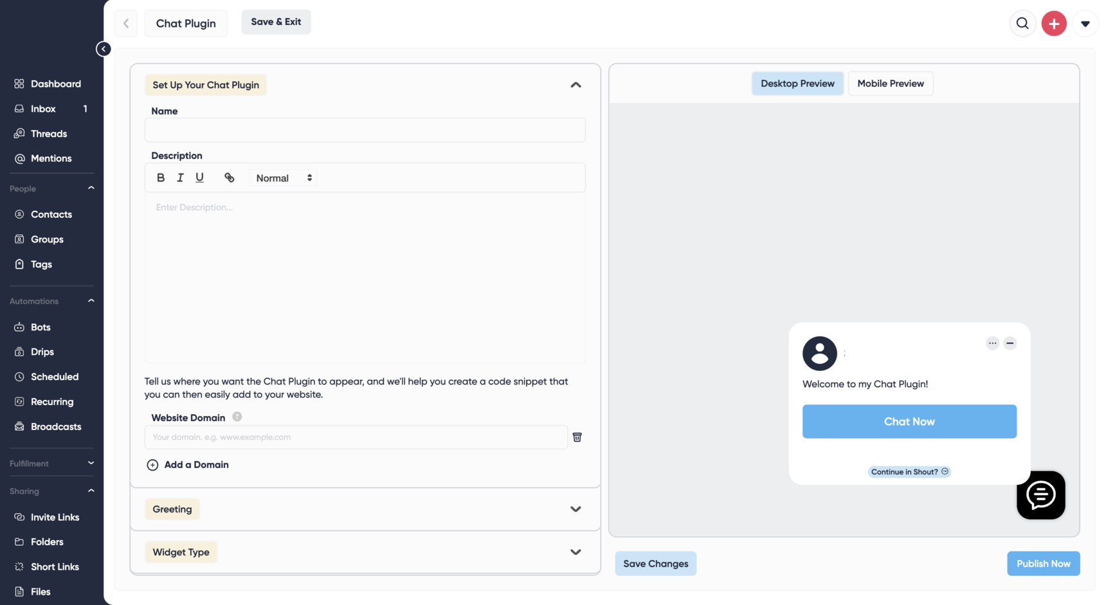
Task: Switch to Mobile Preview tab
Action: (x=891, y=84)
